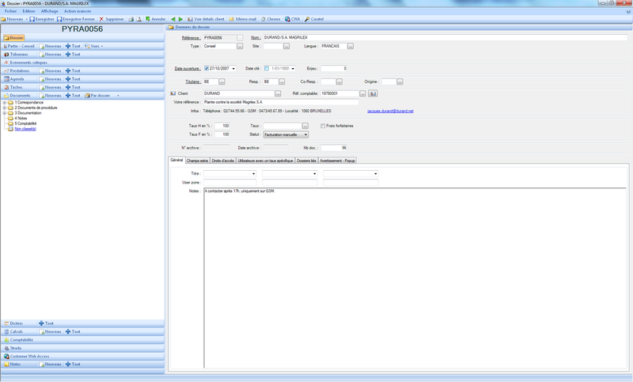This screenshot has width=633, height=382.
Task: Launch CWA from the toolbar
Action: point(293,19)
